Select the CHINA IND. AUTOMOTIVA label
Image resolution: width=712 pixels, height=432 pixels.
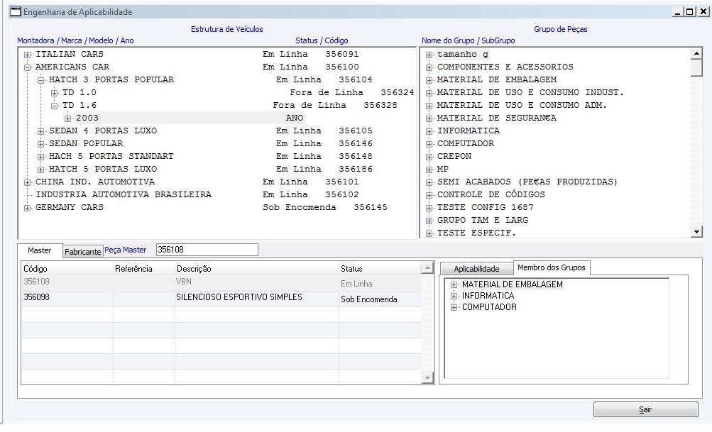point(95,182)
